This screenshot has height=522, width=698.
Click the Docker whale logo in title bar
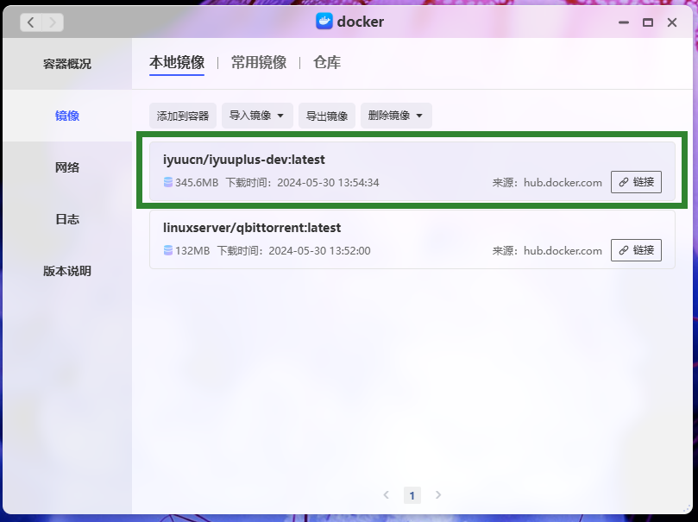(324, 22)
